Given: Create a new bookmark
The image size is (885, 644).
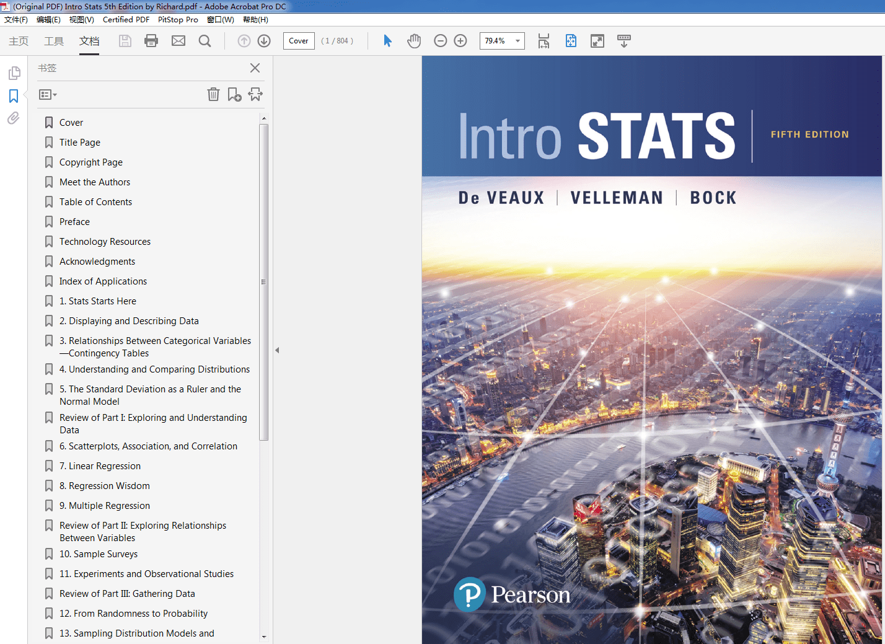Looking at the screenshot, I should [x=234, y=94].
